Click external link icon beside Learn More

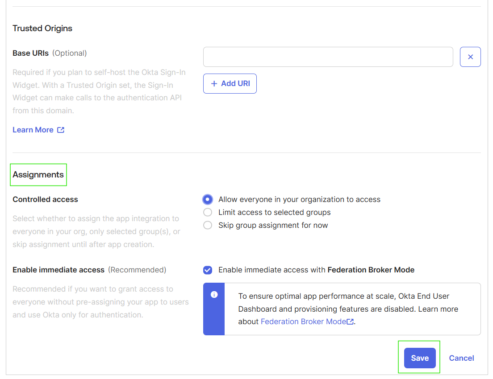(61, 130)
